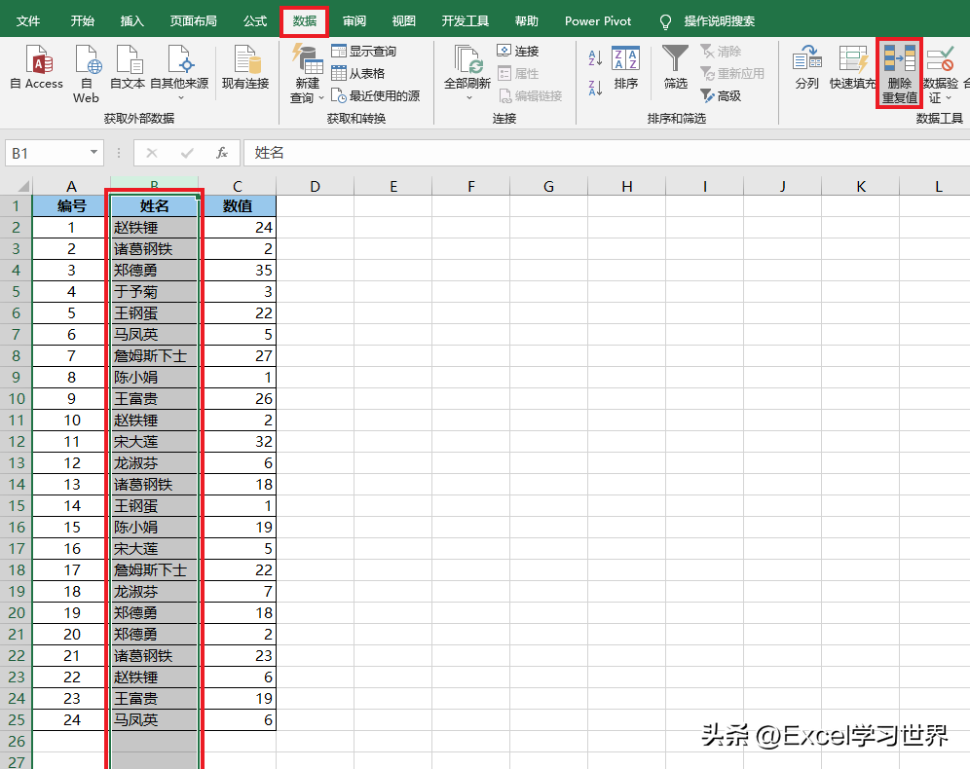Click the greyed 清除 clear filter
The width and height of the screenshot is (970, 769).
tap(721, 51)
